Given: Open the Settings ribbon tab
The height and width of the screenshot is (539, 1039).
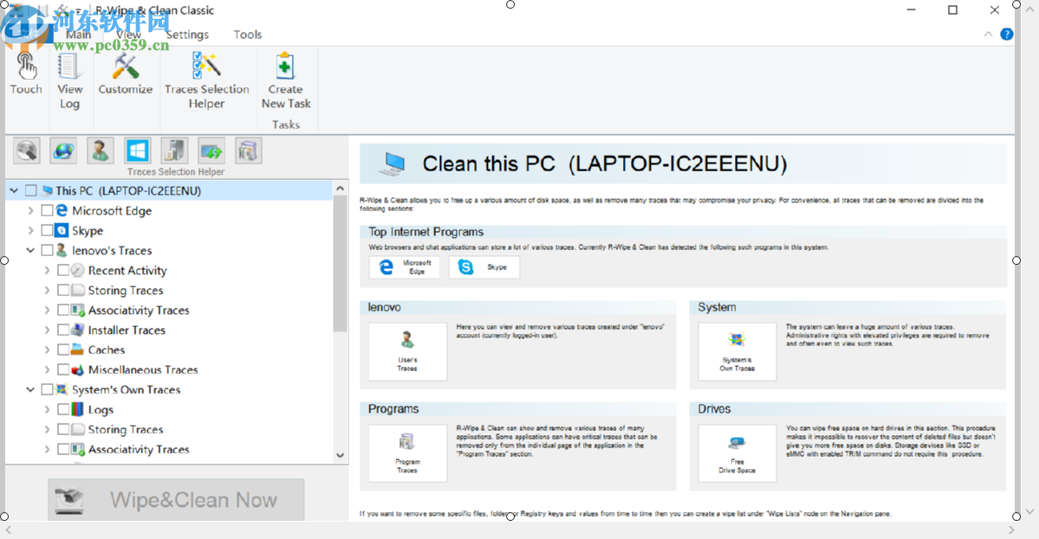Looking at the screenshot, I should point(187,35).
